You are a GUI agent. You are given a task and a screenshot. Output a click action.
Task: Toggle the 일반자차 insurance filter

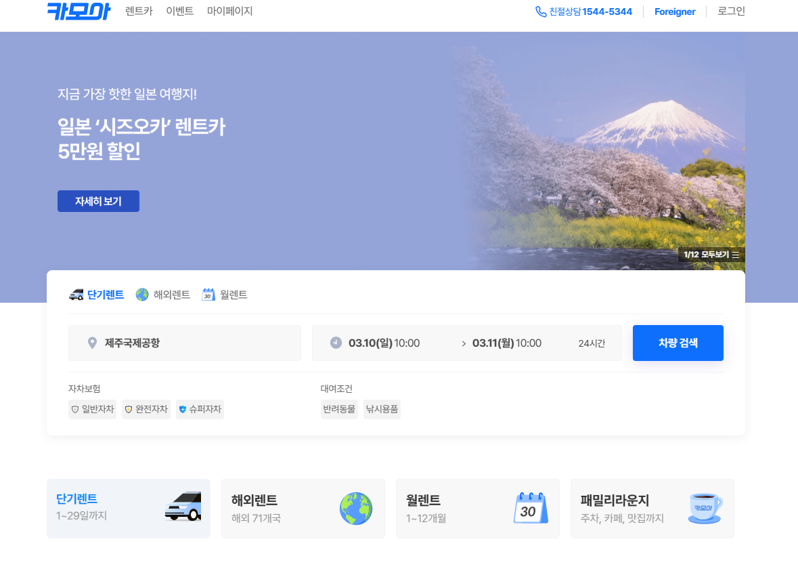pyautogui.click(x=92, y=410)
